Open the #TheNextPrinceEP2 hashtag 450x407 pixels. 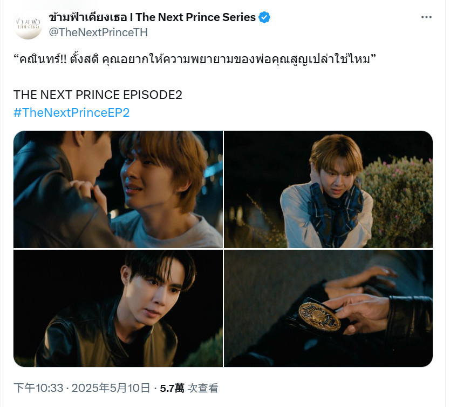(71, 112)
